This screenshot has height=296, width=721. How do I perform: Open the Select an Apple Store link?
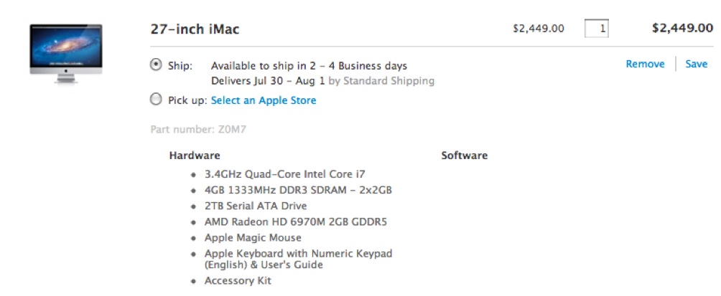click(x=264, y=100)
